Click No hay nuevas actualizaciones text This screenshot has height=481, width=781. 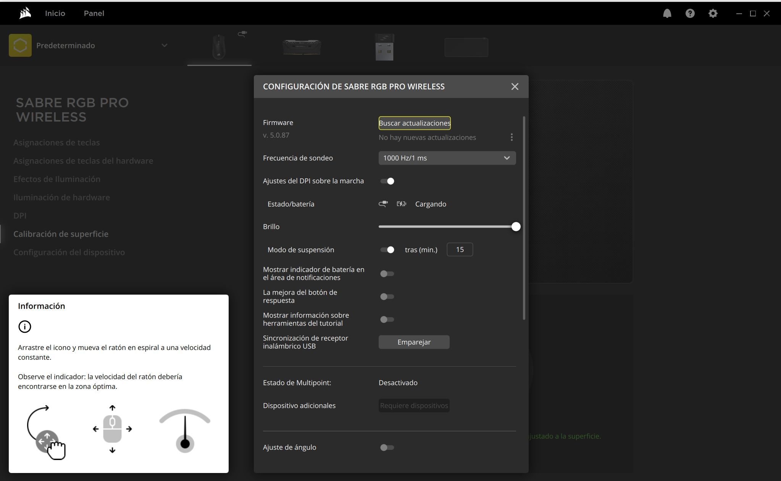point(427,138)
